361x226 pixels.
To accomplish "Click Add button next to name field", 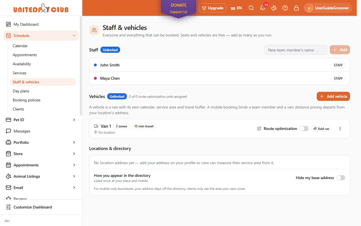I will 340,50.
